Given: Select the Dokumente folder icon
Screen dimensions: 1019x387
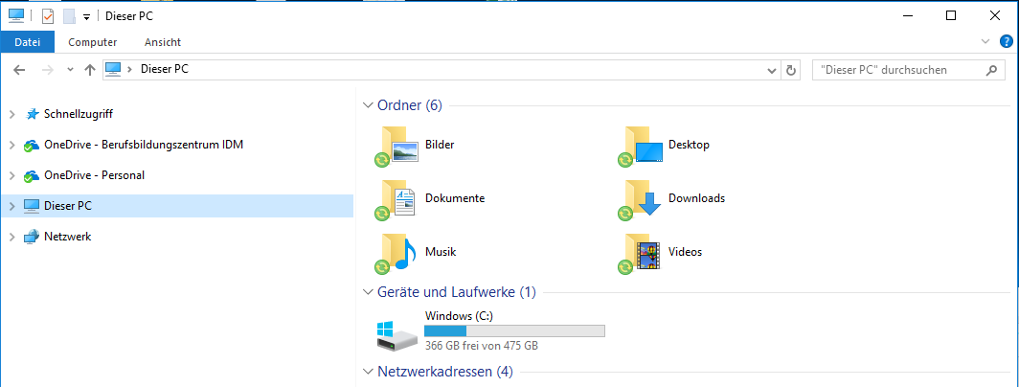Looking at the screenshot, I should point(396,199).
